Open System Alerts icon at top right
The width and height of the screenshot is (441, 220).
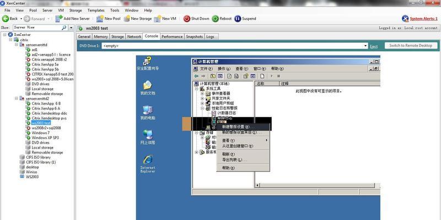tap(405, 19)
